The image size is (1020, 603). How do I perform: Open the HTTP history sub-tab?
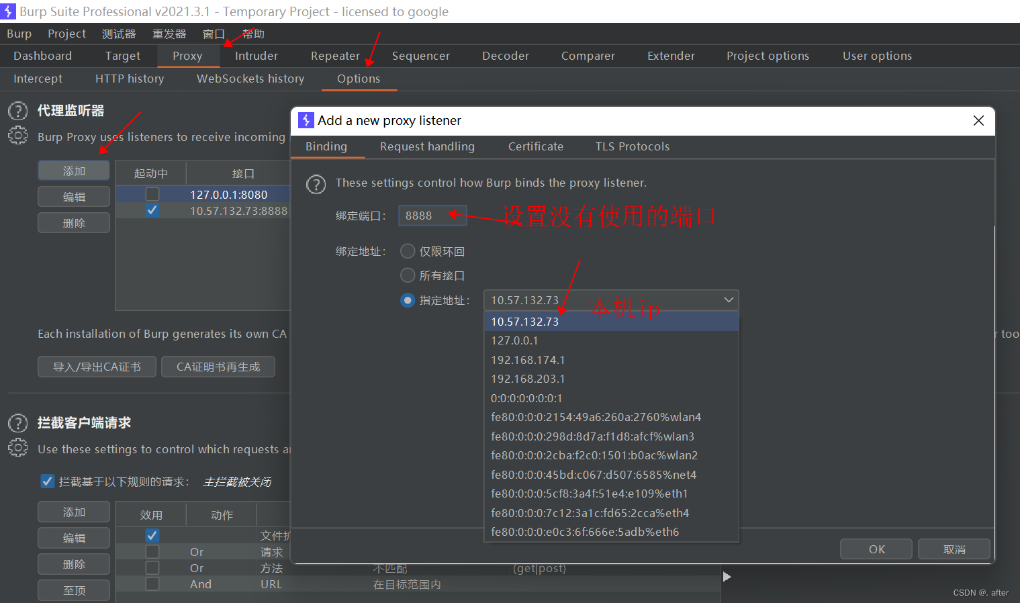click(x=130, y=79)
